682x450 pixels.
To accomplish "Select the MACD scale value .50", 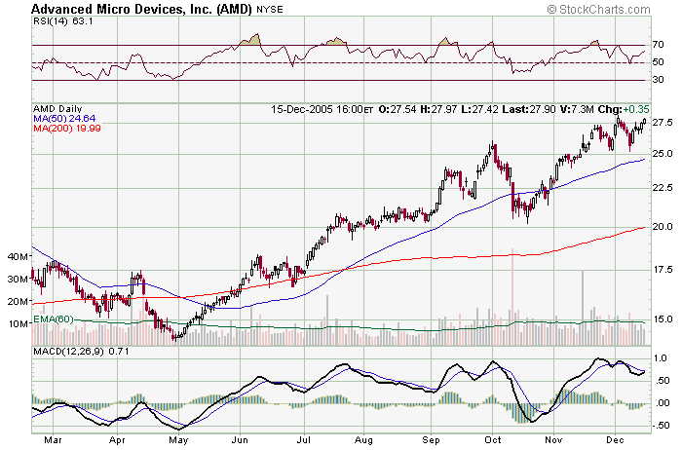I will pyautogui.click(x=662, y=381).
